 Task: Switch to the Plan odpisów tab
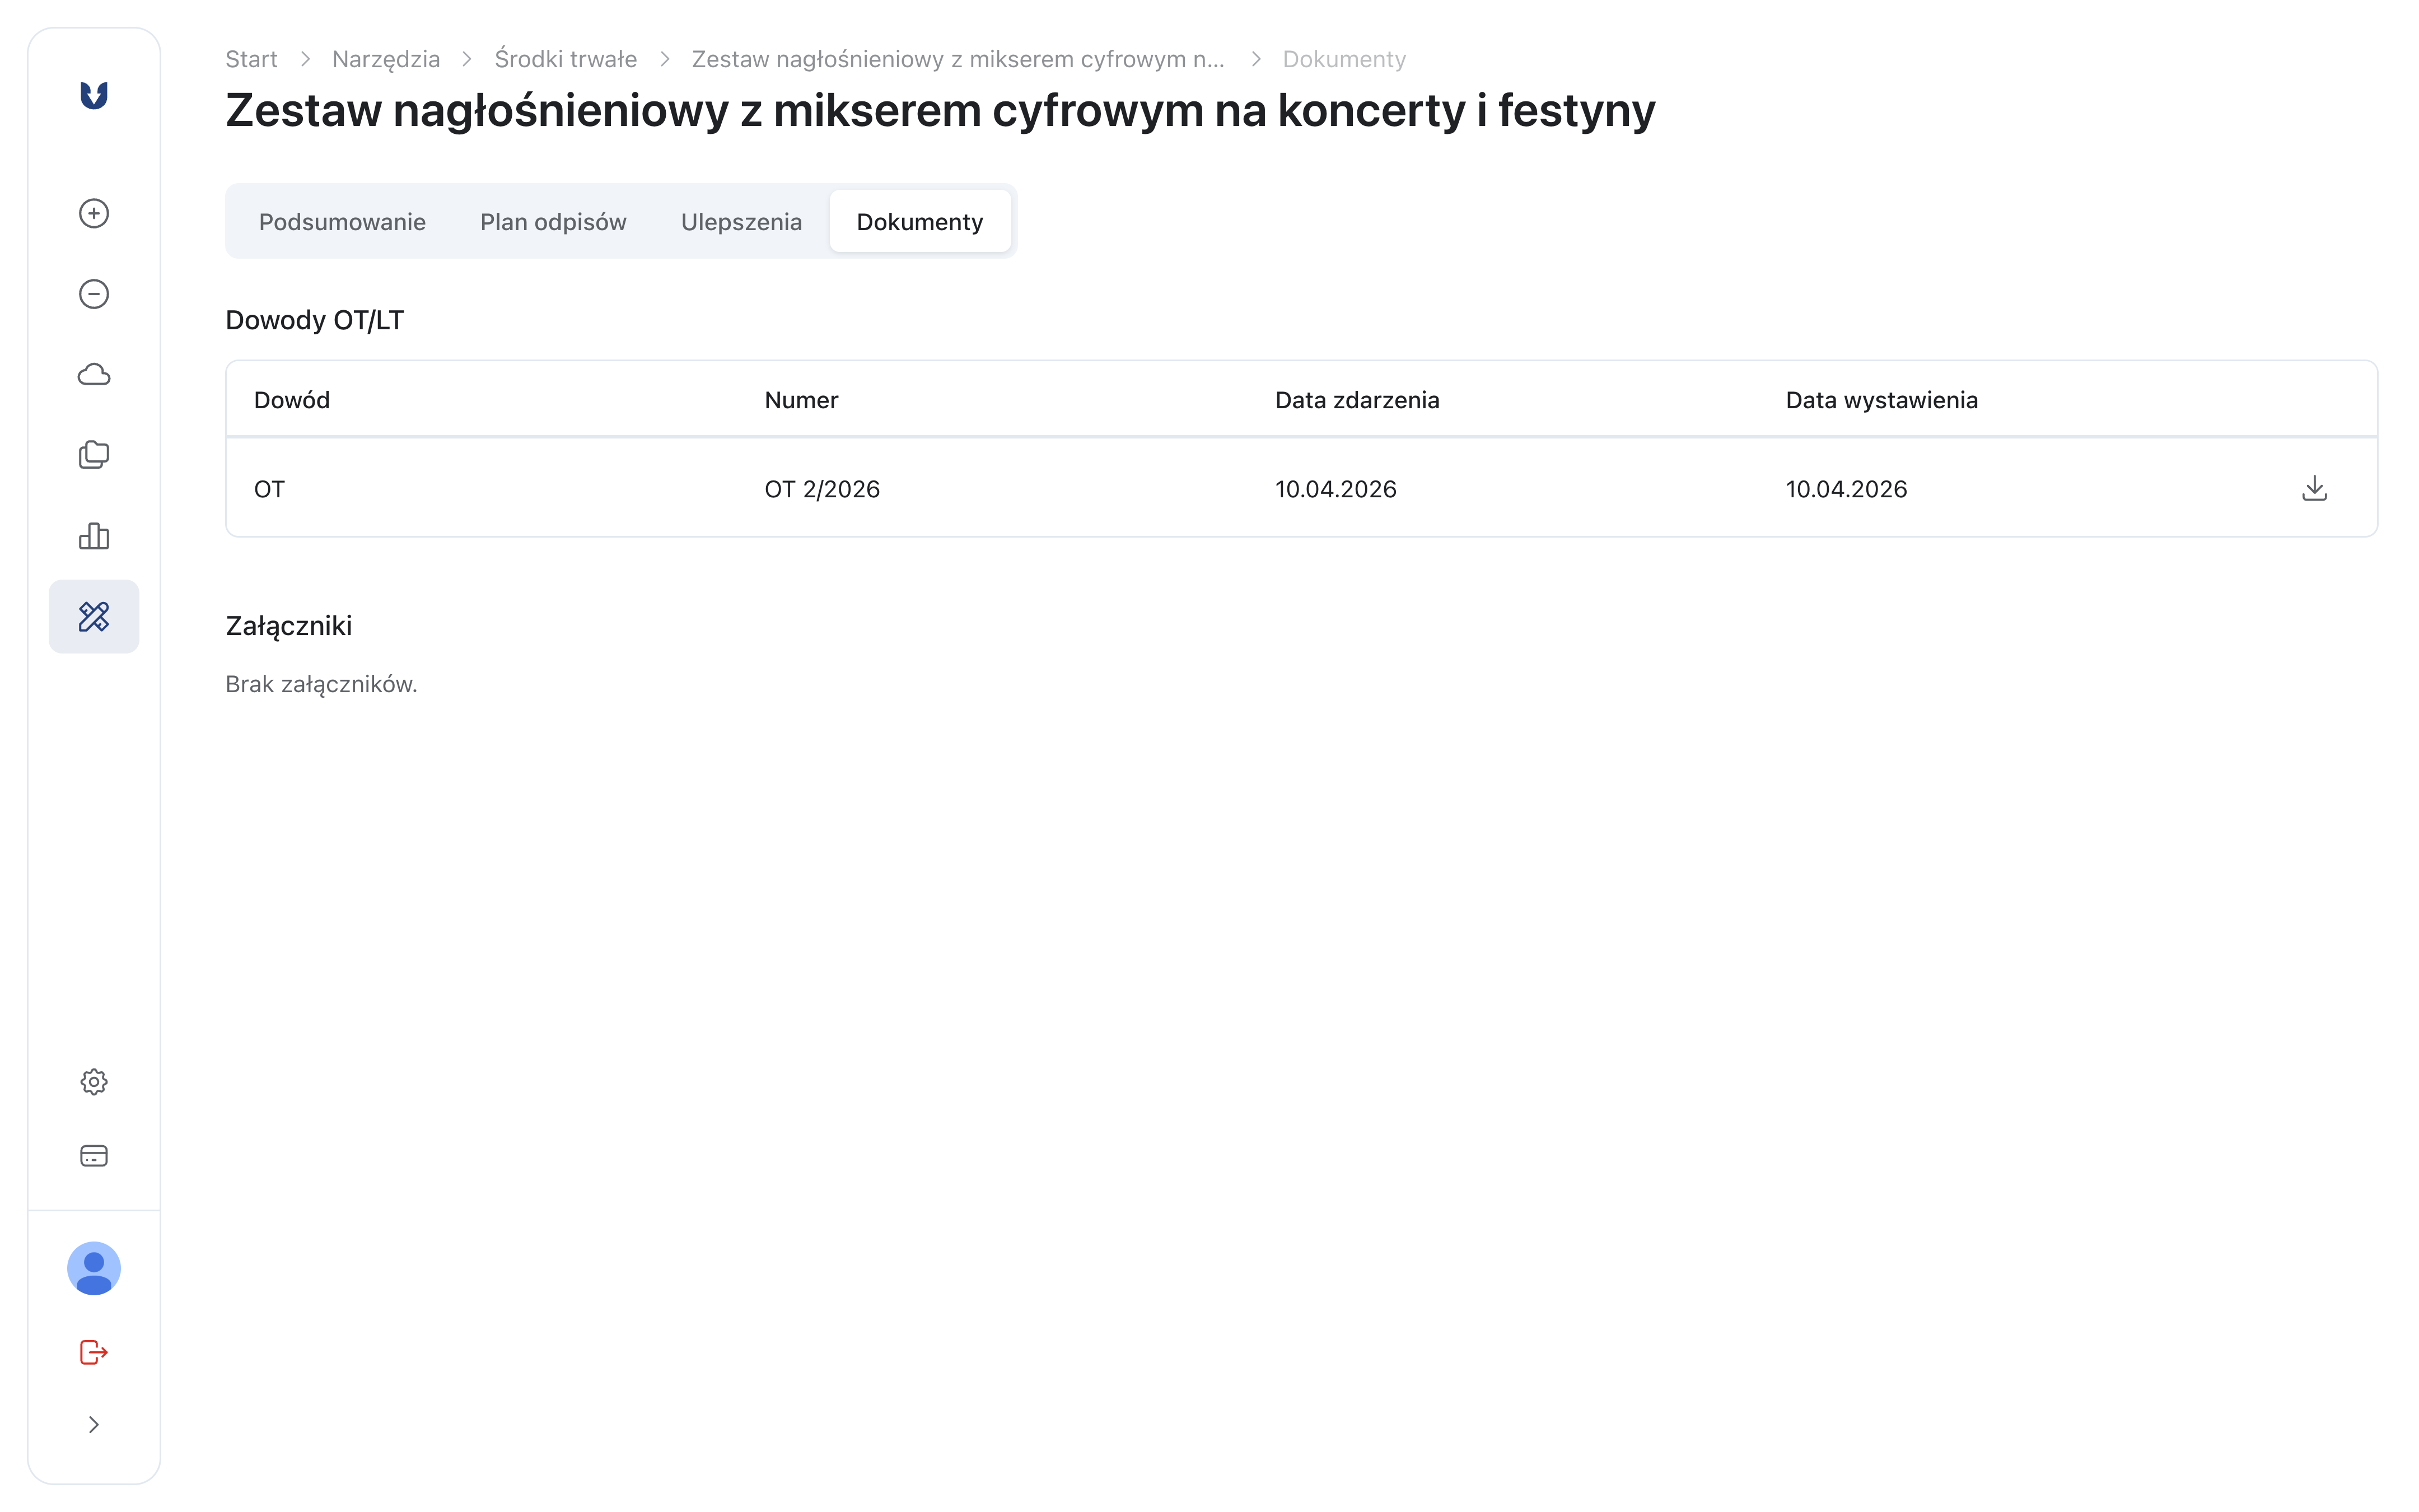(x=553, y=221)
